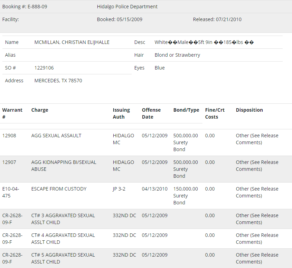The width and height of the screenshot is (292, 268).
Task: Click disposition text in ESCAPE FROM CUSTODY row
Action: [x=257, y=192]
